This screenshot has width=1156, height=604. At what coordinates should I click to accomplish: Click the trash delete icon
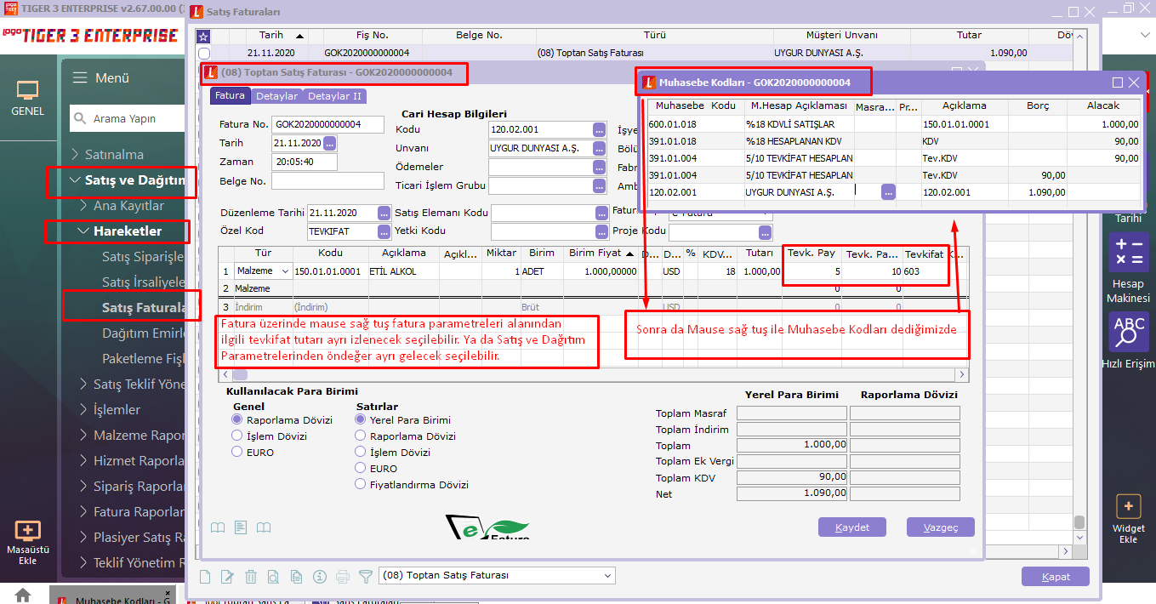click(x=250, y=576)
